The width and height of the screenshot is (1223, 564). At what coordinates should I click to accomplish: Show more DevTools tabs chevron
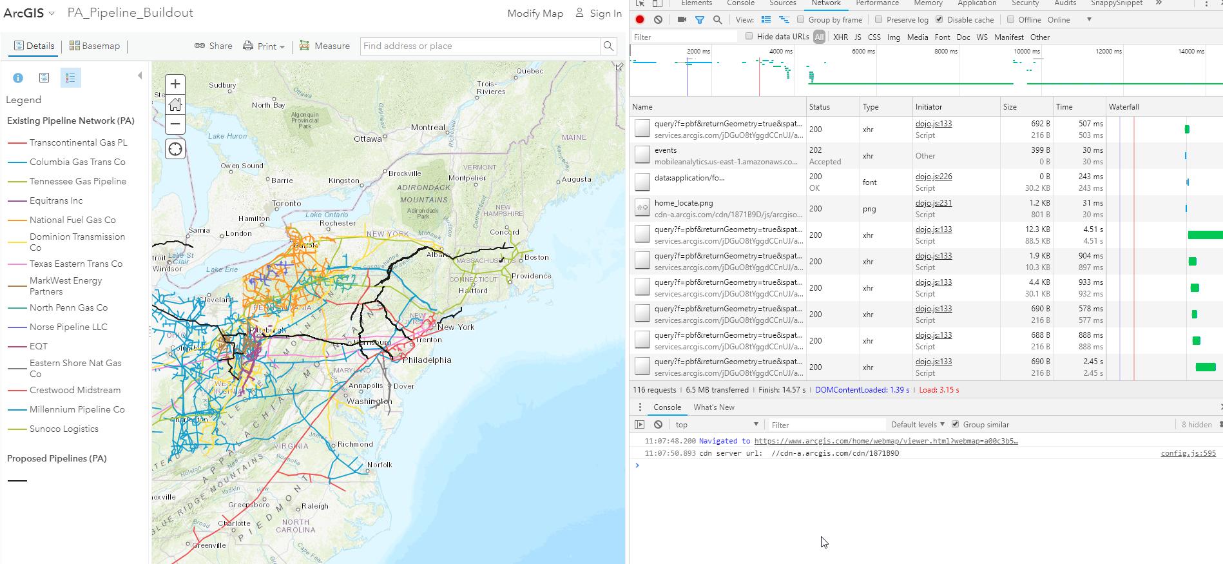tap(1159, 3)
